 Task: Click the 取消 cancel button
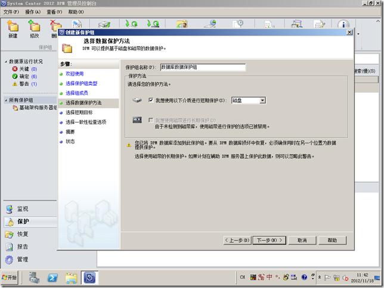302,240
